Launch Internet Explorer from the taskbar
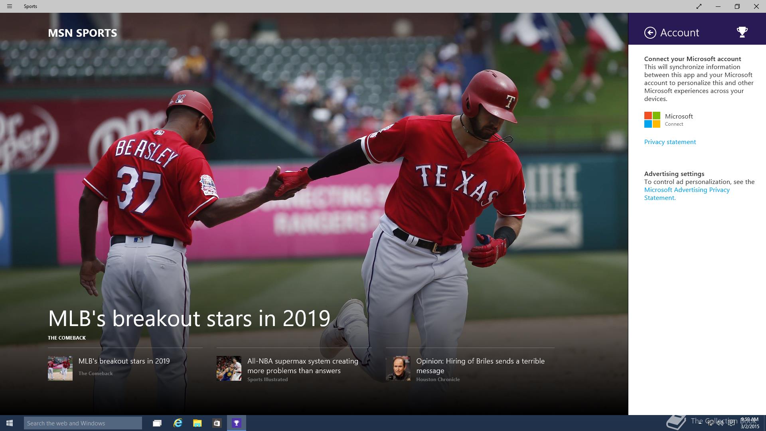 click(178, 423)
